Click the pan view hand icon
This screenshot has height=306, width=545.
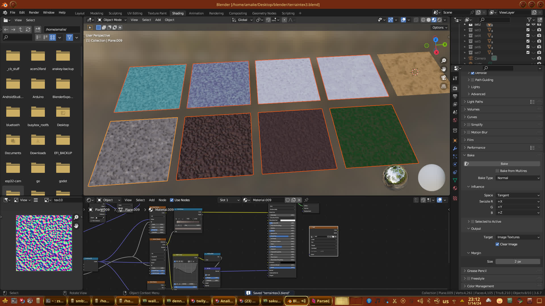444,69
